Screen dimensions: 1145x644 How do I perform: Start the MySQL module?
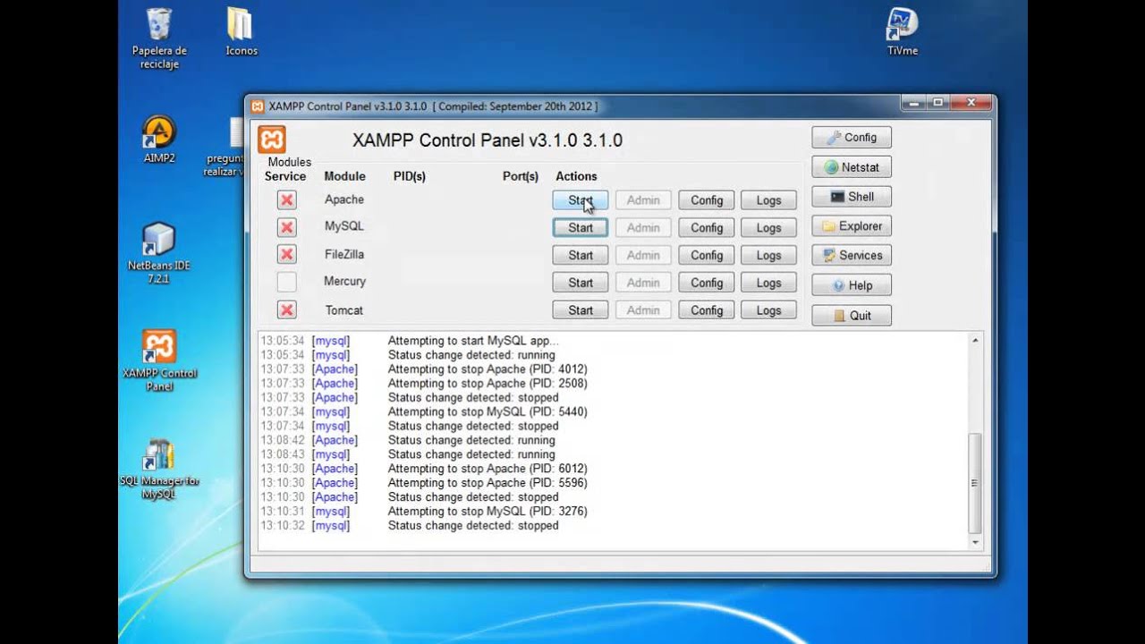581,227
